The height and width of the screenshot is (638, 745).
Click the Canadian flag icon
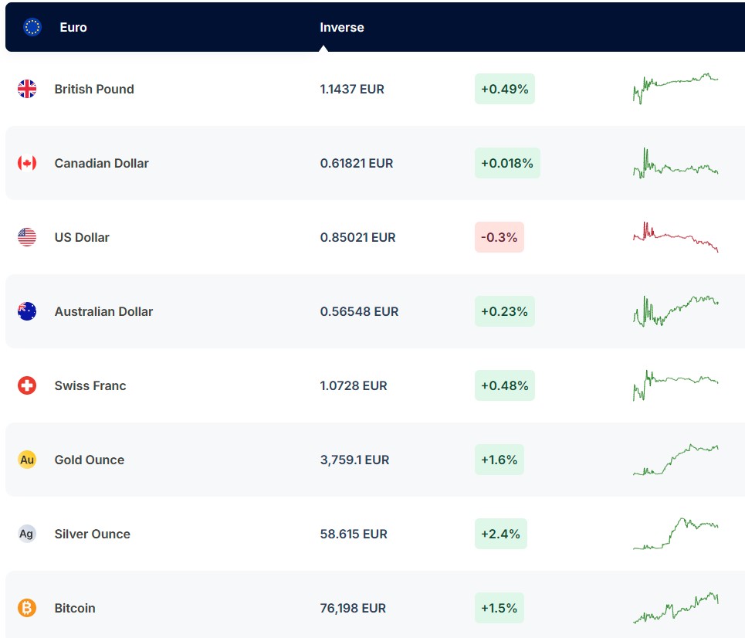click(x=27, y=163)
